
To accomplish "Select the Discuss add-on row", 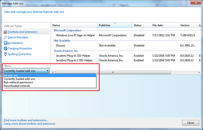I will 126,46.
